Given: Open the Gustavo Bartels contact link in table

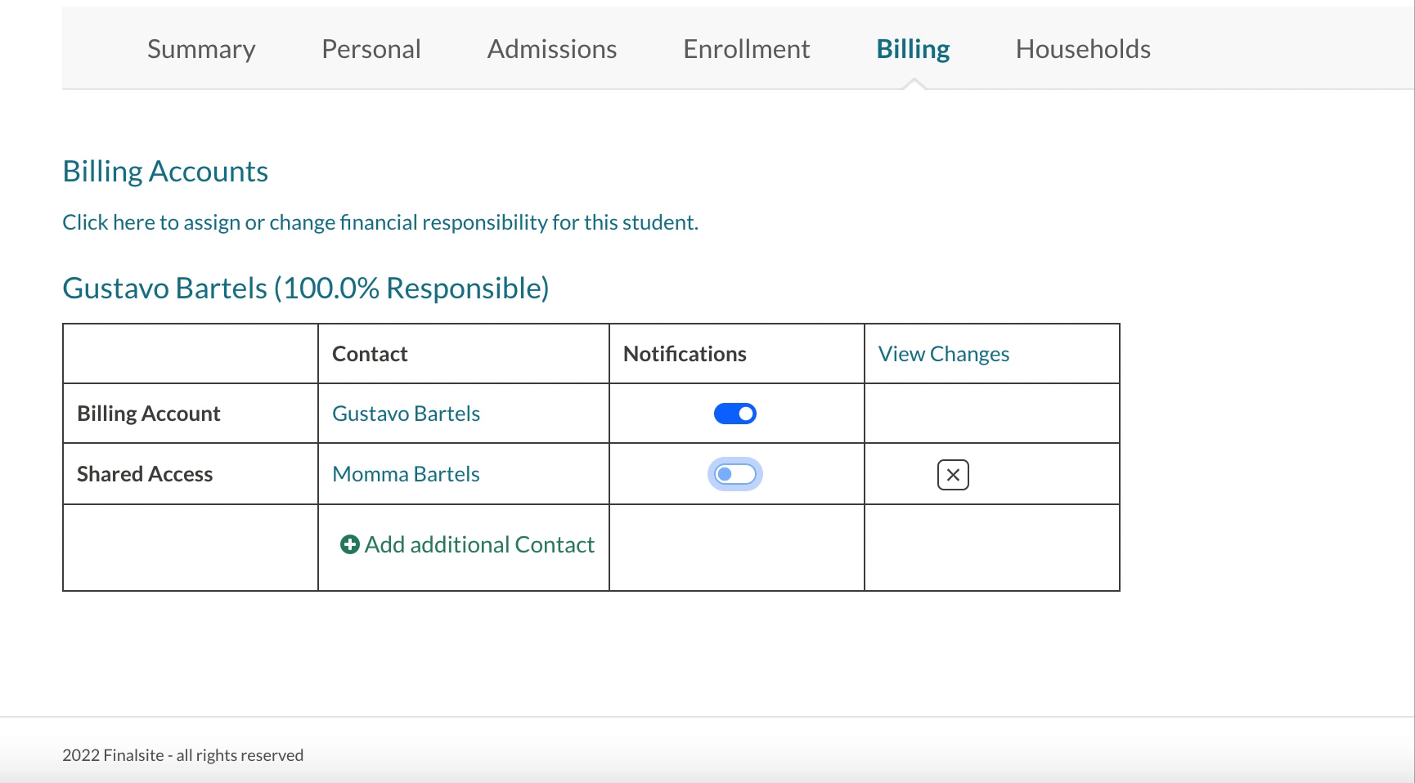Looking at the screenshot, I should (406, 414).
